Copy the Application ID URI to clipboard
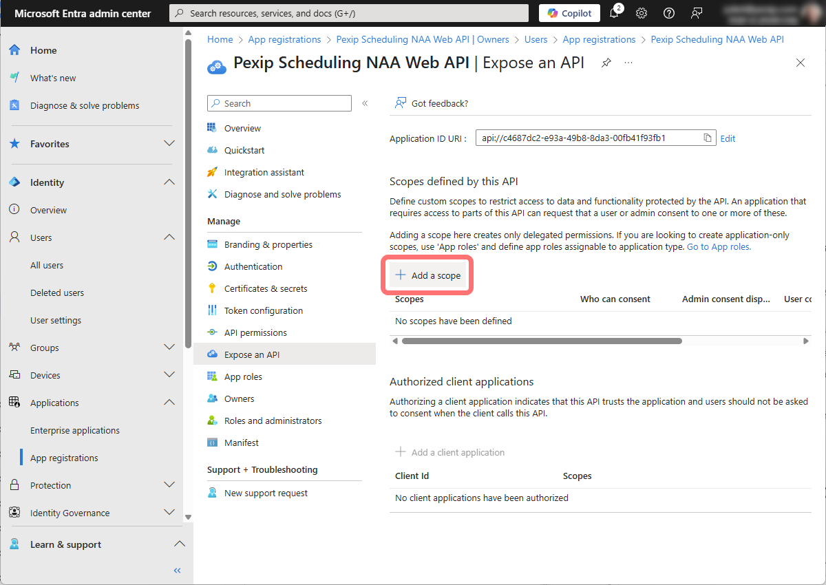 [707, 138]
